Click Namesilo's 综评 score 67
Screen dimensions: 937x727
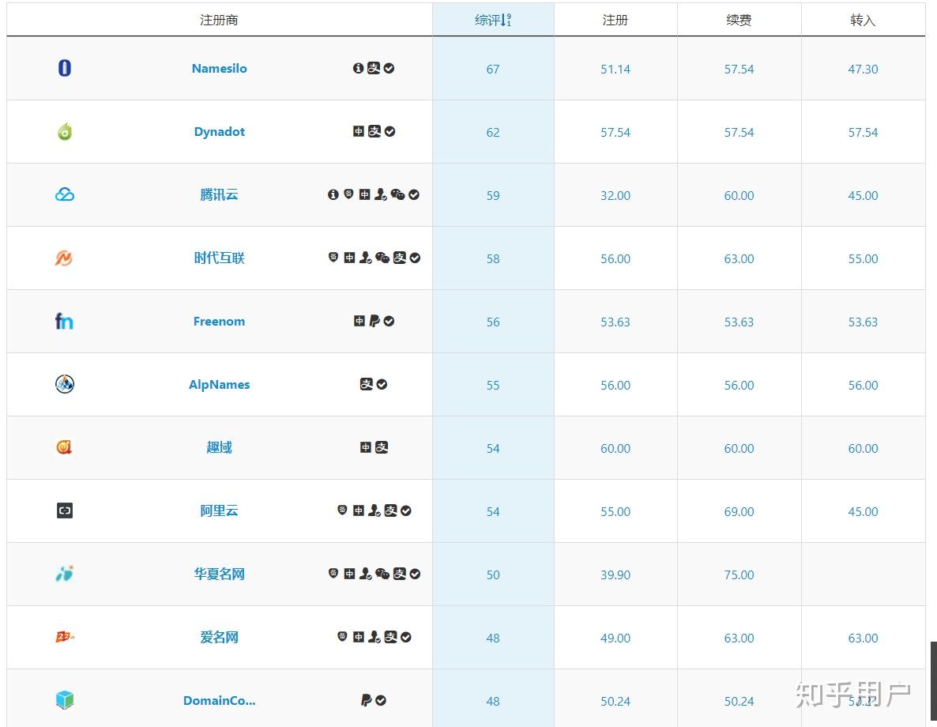click(493, 69)
